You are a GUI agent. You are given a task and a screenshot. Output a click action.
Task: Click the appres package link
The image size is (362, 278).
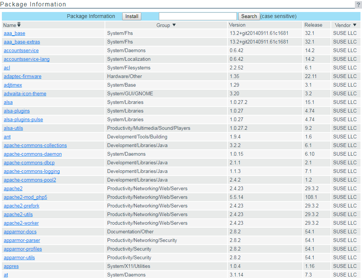tap(11, 266)
